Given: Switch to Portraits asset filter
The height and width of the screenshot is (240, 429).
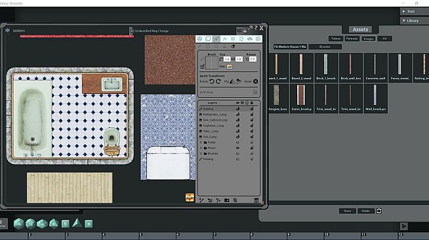Looking at the screenshot, I should 352,39.
